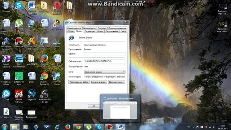Viewport: 231px width, 130px height.
Task: Click the Комментарий input field
Action: [x=105, y=77]
